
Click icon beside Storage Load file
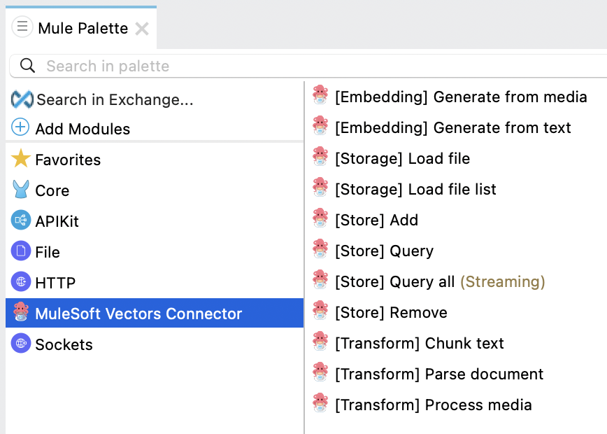point(320,156)
